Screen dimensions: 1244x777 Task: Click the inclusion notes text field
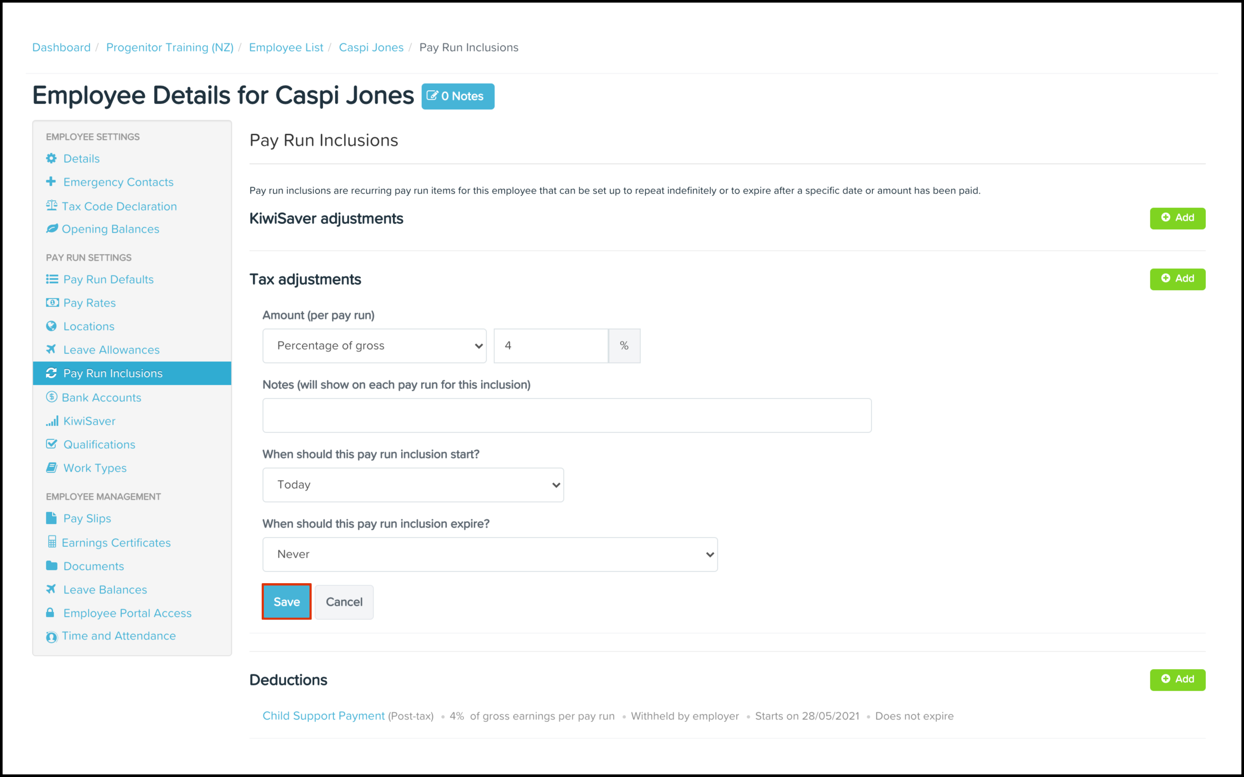click(566, 415)
